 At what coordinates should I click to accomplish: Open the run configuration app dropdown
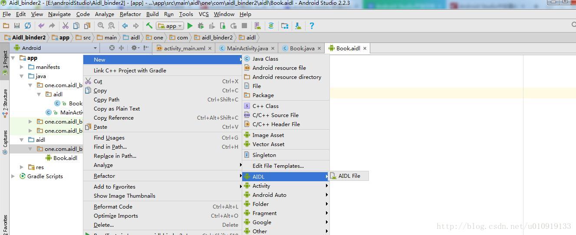coord(170,26)
